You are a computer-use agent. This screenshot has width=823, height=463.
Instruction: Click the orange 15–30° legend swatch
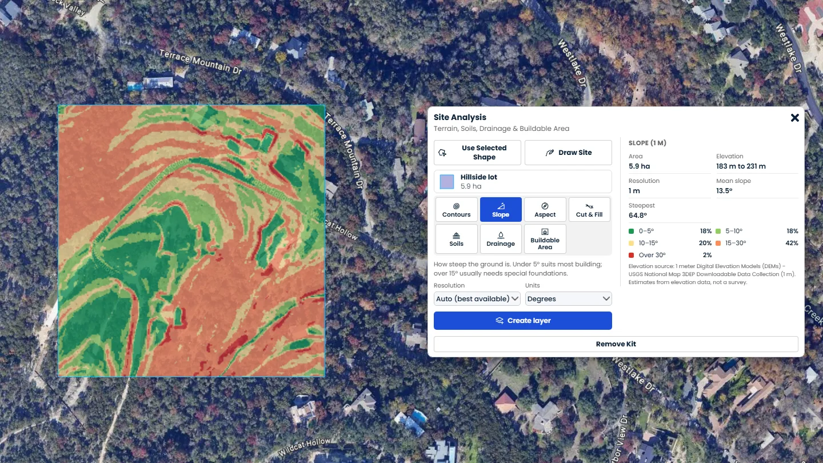pos(719,243)
